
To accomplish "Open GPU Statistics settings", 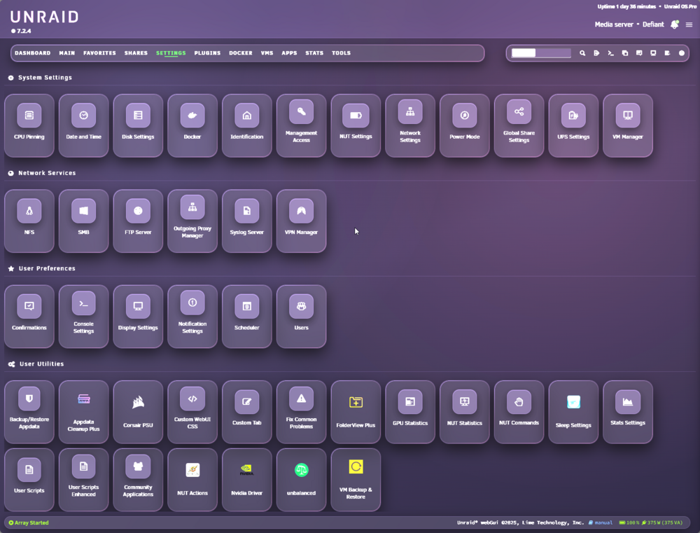I will pos(410,412).
